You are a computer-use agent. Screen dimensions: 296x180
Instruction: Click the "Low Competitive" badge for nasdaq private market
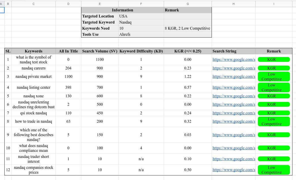pos(274,77)
